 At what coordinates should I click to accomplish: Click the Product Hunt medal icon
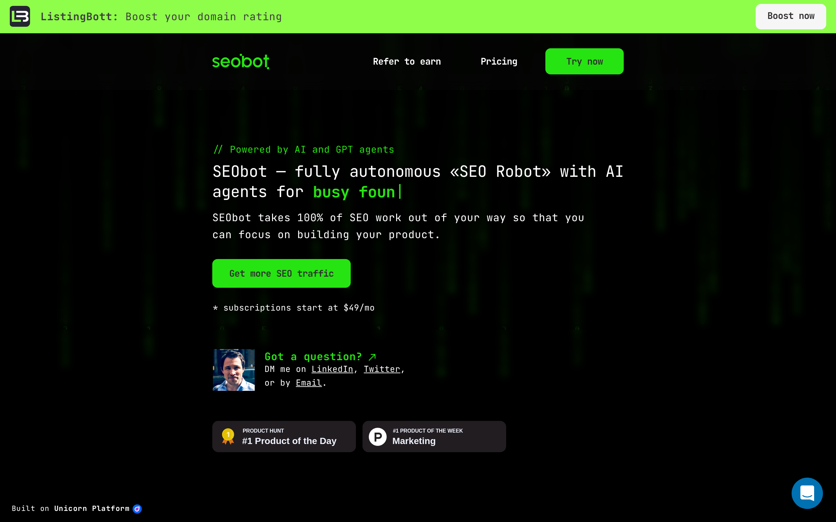point(228,437)
